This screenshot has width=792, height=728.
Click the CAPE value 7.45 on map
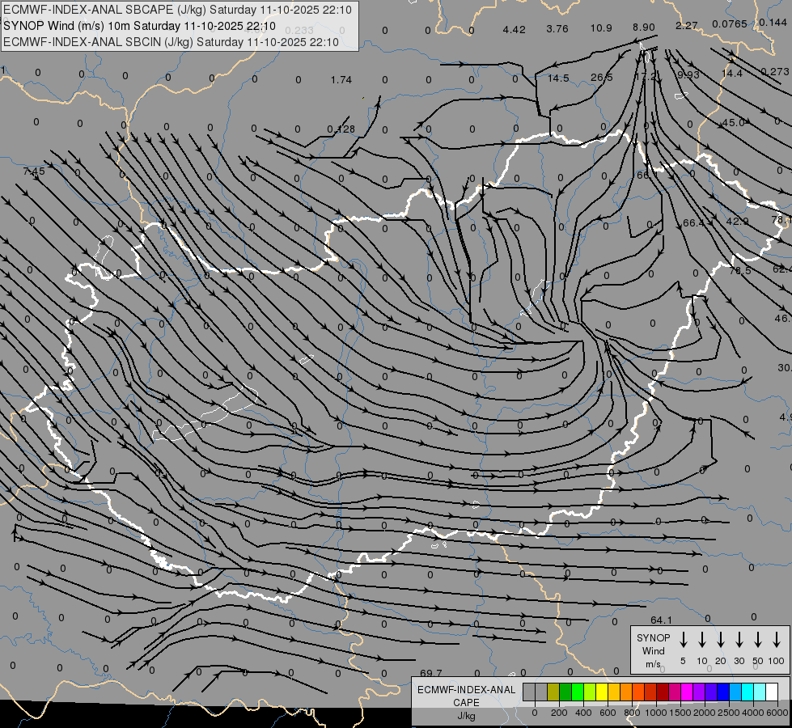tap(34, 171)
